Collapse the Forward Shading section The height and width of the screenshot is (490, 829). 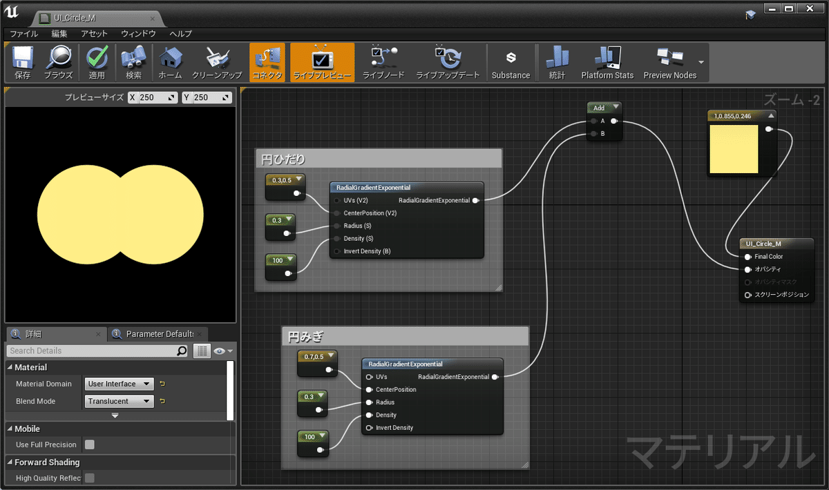pos(10,462)
